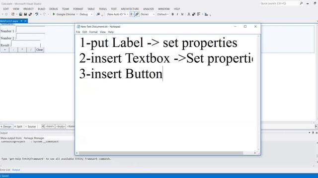Click the Open File icon in toolbar
This screenshot has height=178, width=318.
[20, 14]
